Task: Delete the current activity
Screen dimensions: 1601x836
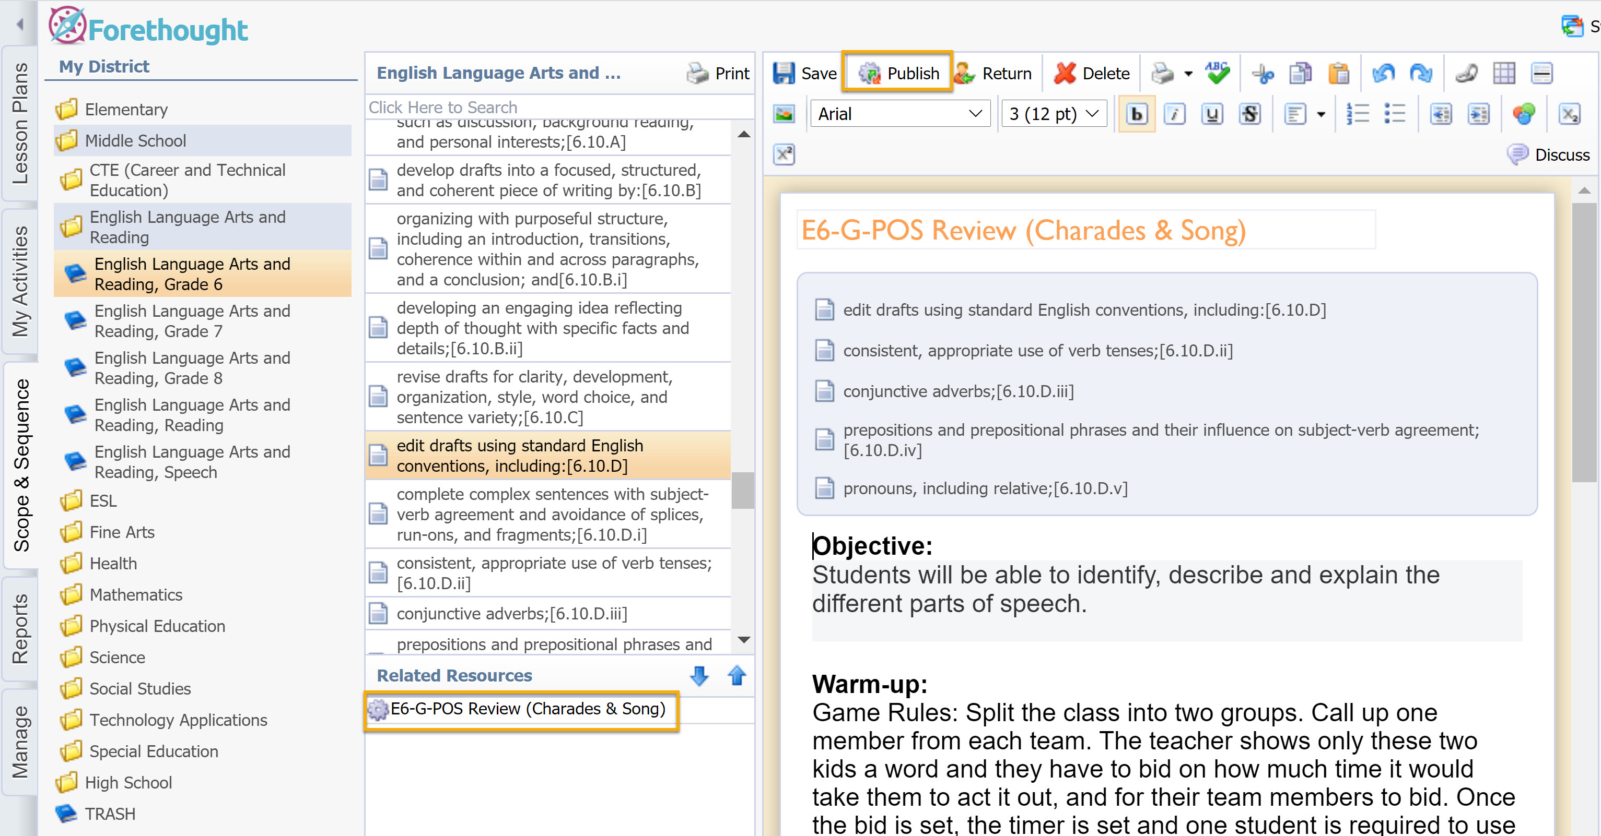Action: click(x=1091, y=73)
